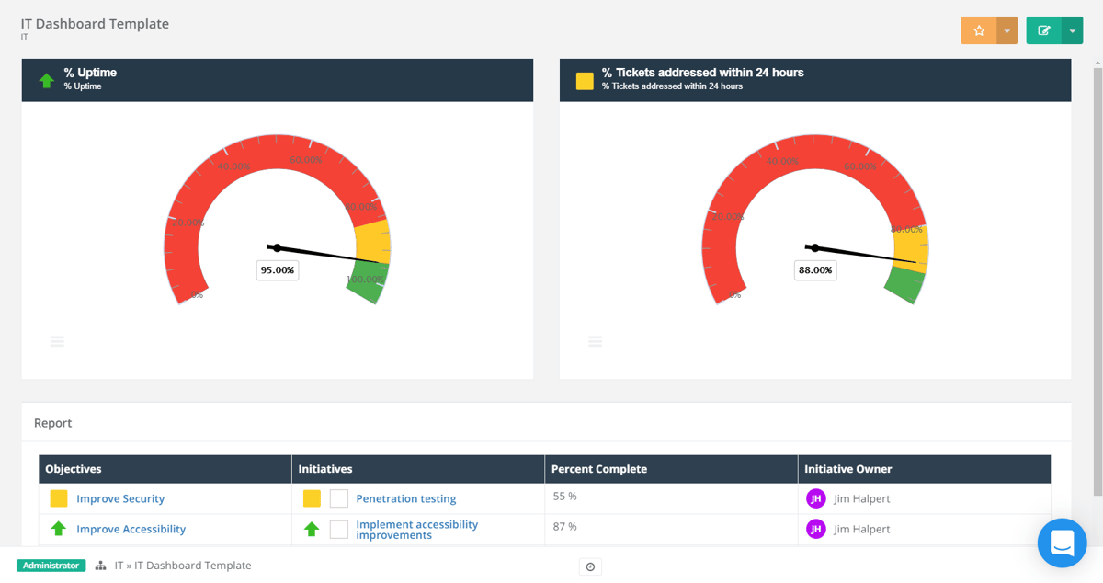Open the chart menu on the % Uptime gauge
The width and height of the screenshot is (1103, 583).
tap(57, 341)
